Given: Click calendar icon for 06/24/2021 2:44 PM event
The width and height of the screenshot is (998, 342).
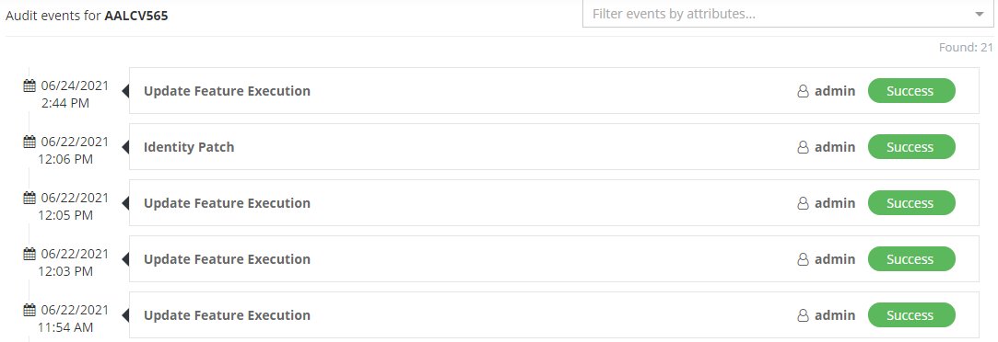Looking at the screenshot, I should pyautogui.click(x=29, y=85).
